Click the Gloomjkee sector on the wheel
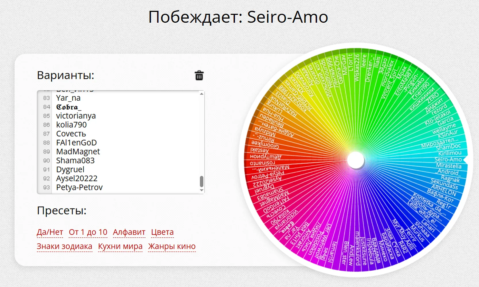The height and width of the screenshot is (287, 479). [265, 144]
